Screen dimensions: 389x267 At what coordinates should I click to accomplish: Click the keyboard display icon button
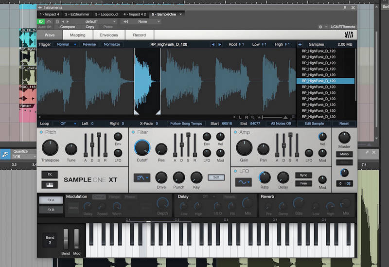[50, 185]
